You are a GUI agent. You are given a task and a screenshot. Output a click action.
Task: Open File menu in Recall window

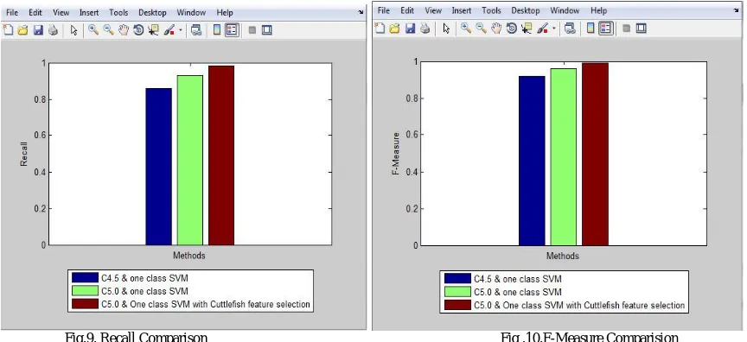point(12,12)
